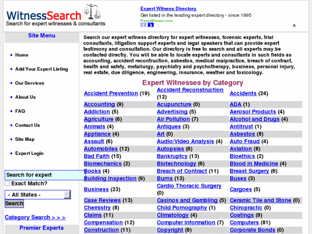The height and width of the screenshot is (234, 312).
Task: Go to About Us page
Action: [x=25, y=97]
